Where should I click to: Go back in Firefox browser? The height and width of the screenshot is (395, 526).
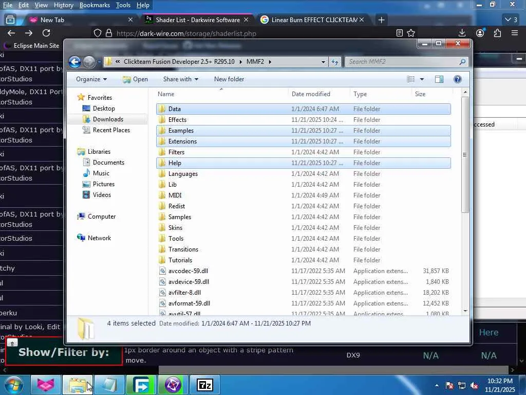(x=11, y=33)
